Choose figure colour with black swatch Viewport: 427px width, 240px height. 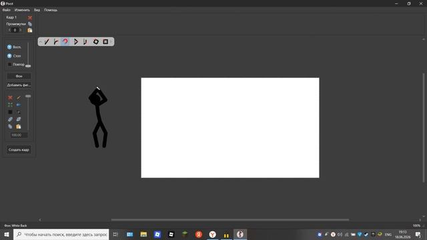click(10, 112)
